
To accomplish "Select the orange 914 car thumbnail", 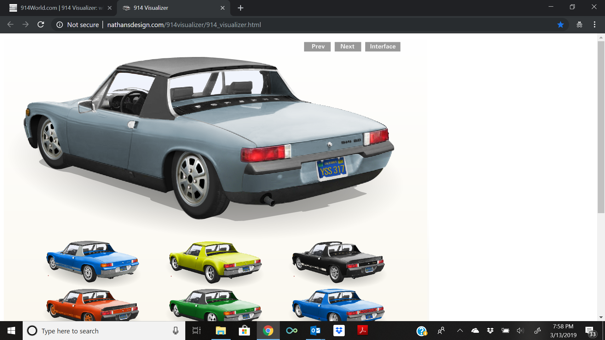I will [x=93, y=305].
